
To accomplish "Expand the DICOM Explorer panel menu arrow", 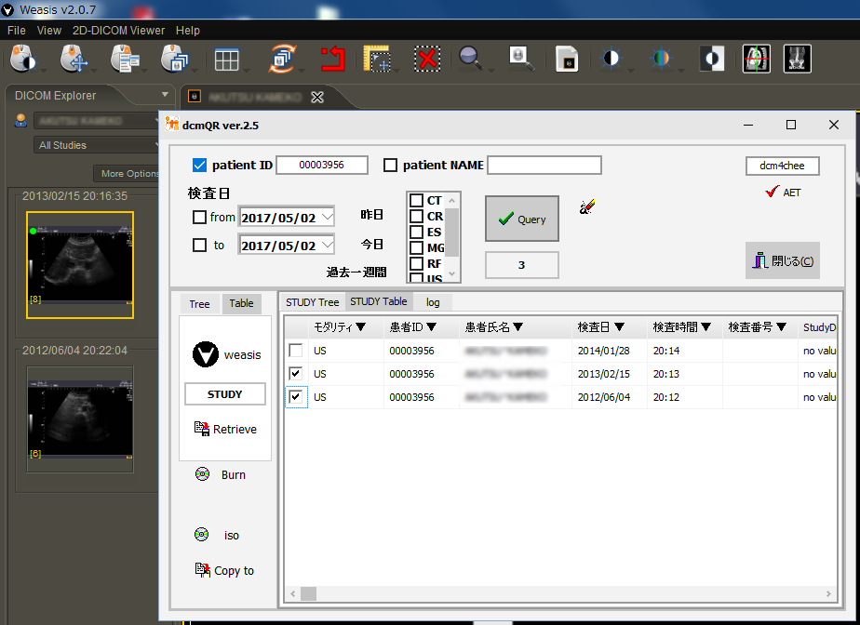I will 165,95.
